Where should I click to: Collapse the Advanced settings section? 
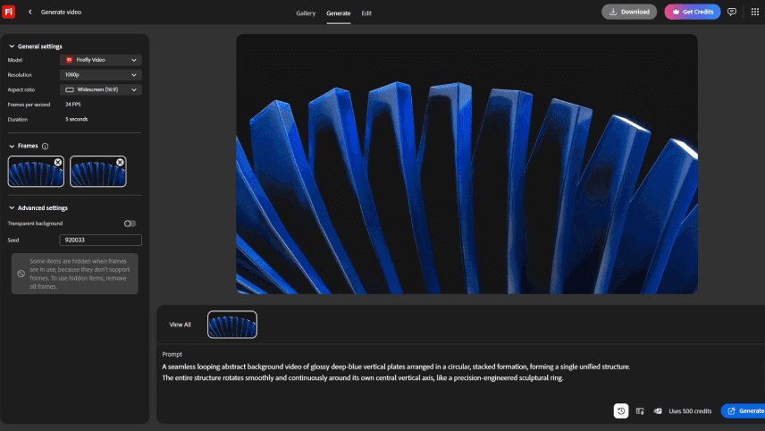pyautogui.click(x=12, y=208)
